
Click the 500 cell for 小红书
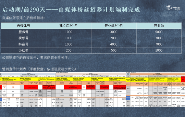[114, 50]
